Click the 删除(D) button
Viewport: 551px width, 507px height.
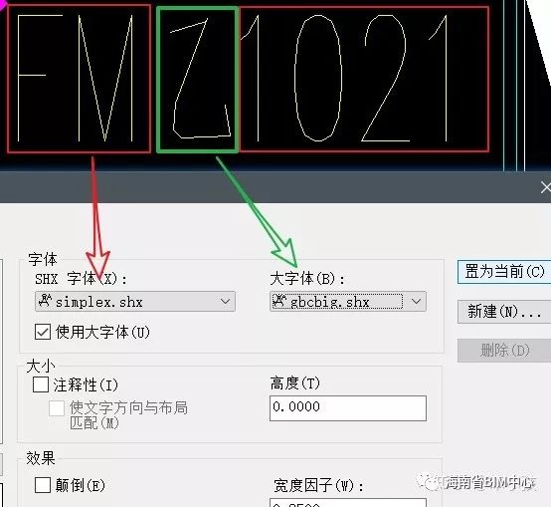click(x=504, y=351)
